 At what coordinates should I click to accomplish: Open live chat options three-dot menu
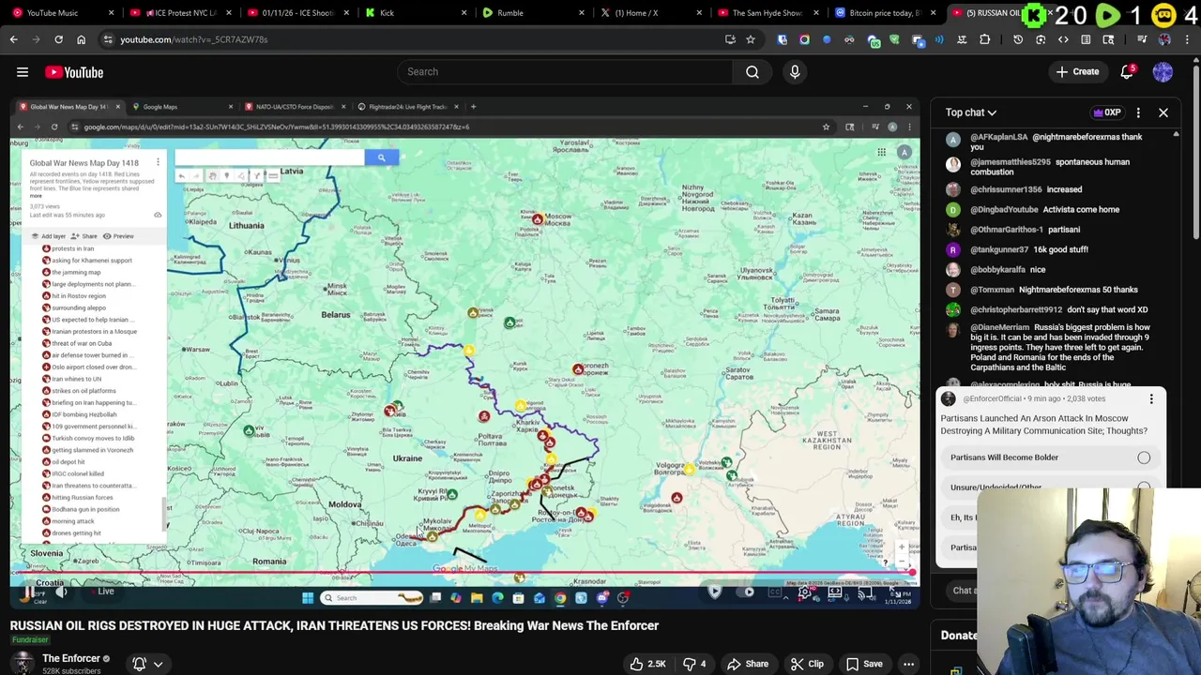[x=1138, y=112]
